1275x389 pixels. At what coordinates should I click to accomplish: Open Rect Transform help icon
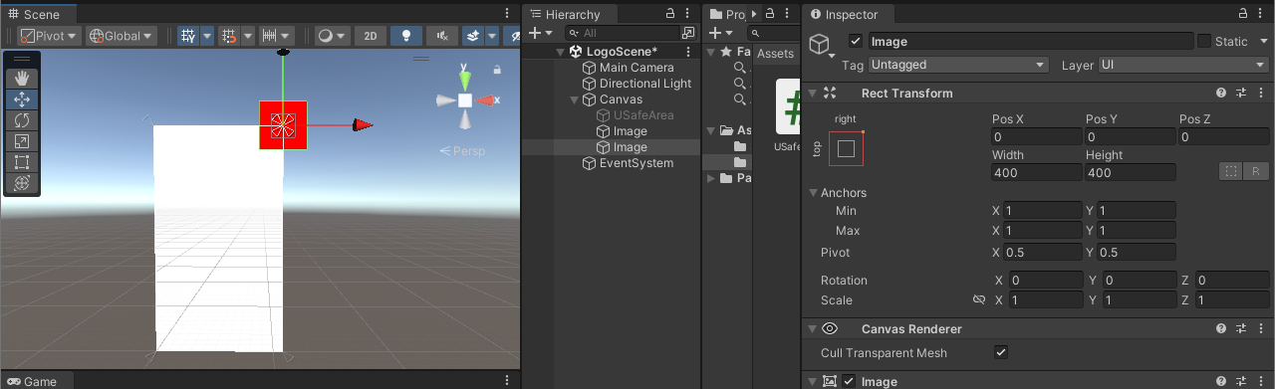click(1221, 93)
